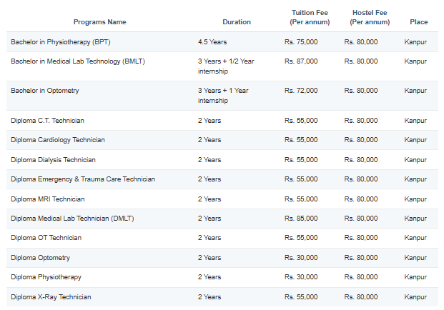The height and width of the screenshot is (310, 444).
Task: Select Diploma Medical Lab Technician (DMLT)
Action: (x=72, y=219)
